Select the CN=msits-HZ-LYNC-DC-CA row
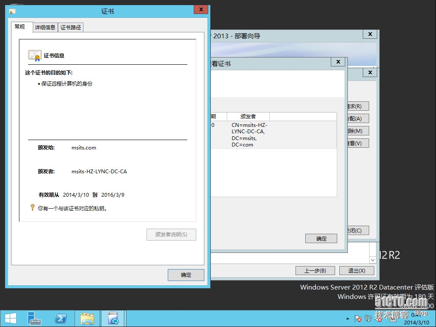The image size is (436, 327). 274,135
